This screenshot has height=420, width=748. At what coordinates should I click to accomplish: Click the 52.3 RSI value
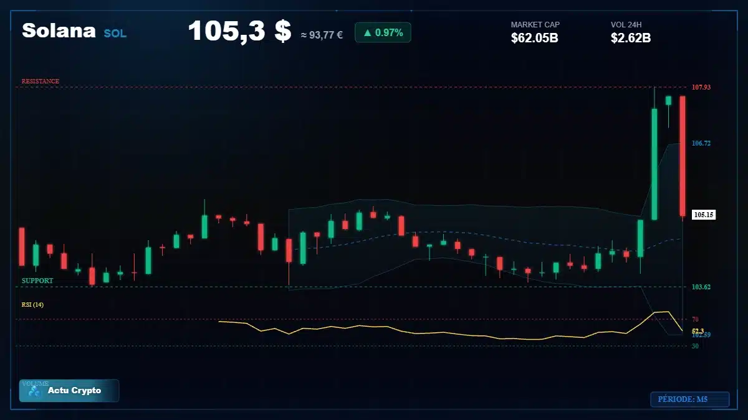coord(698,331)
